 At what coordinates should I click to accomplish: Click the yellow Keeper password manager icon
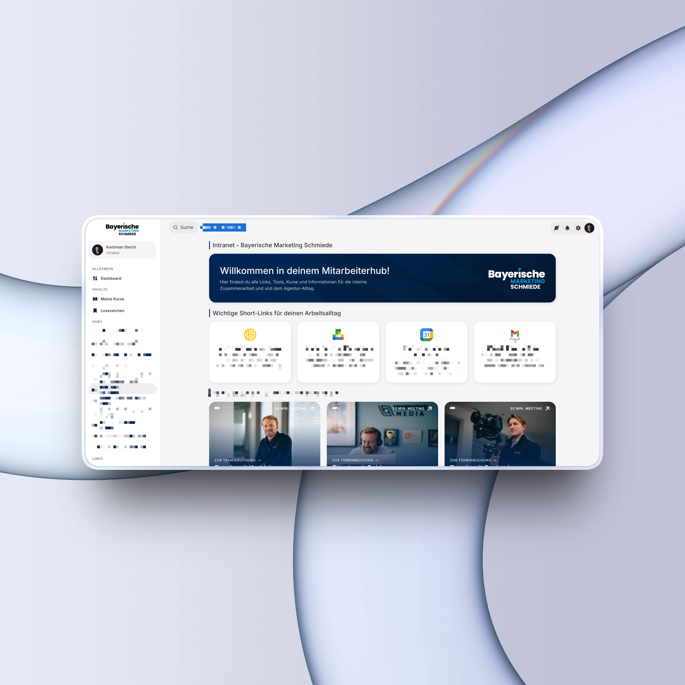click(250, 335)
